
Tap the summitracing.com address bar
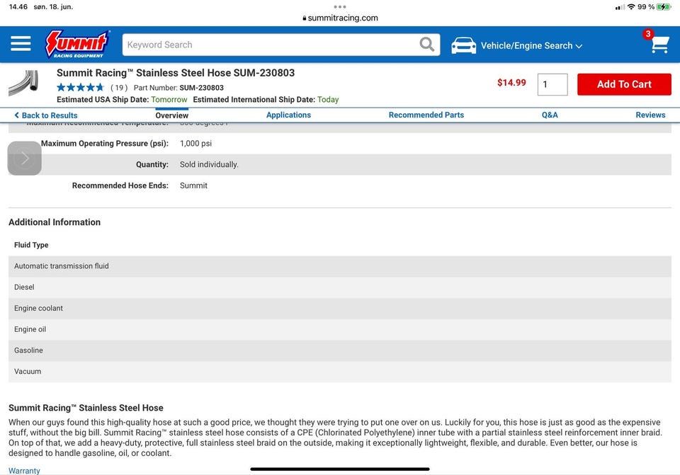tap(340, 18)
